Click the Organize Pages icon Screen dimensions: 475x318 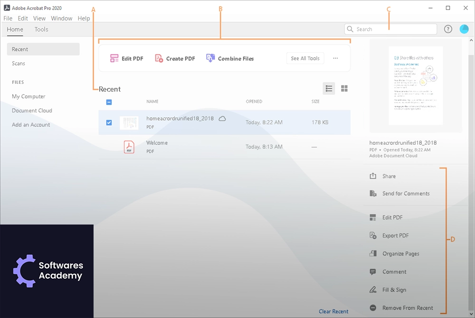(373, 253)
